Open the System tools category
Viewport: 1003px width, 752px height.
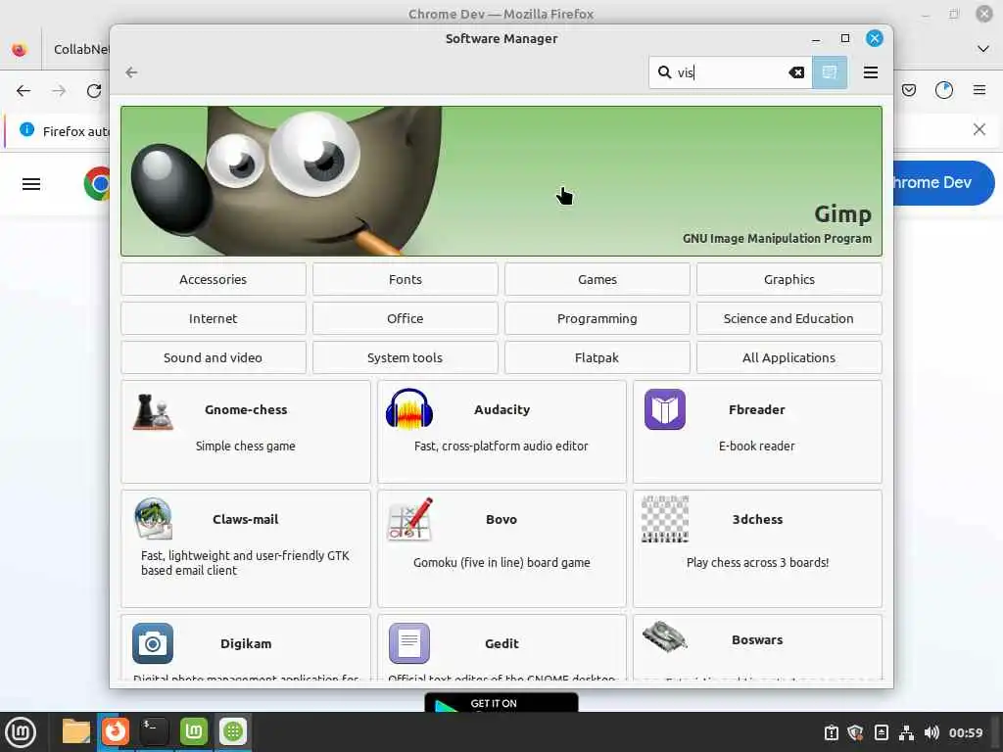click(405, 357)
